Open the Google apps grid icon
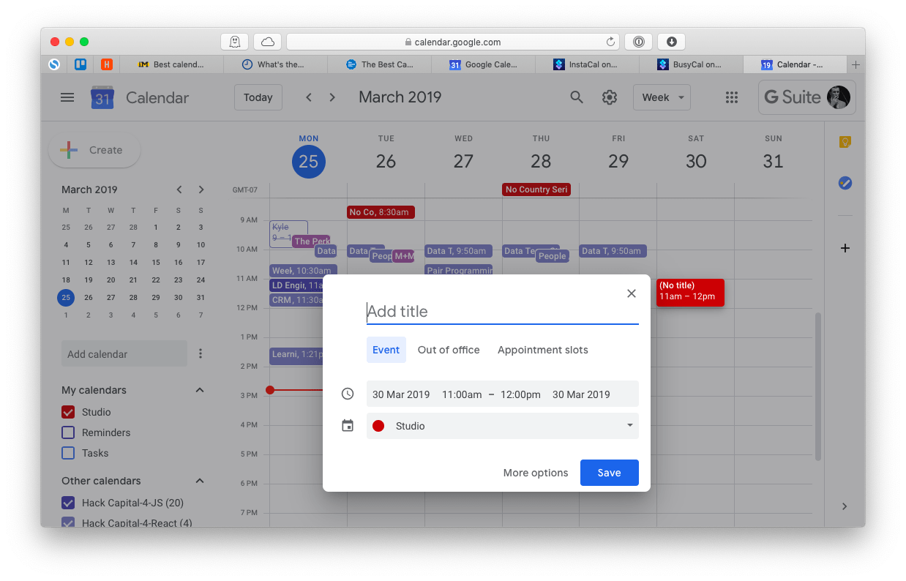The height and width of the screenshot is (581, 906). click(731, 97)
